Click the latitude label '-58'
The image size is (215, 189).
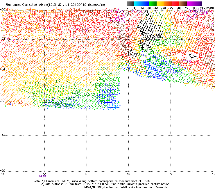click(3, 135)
